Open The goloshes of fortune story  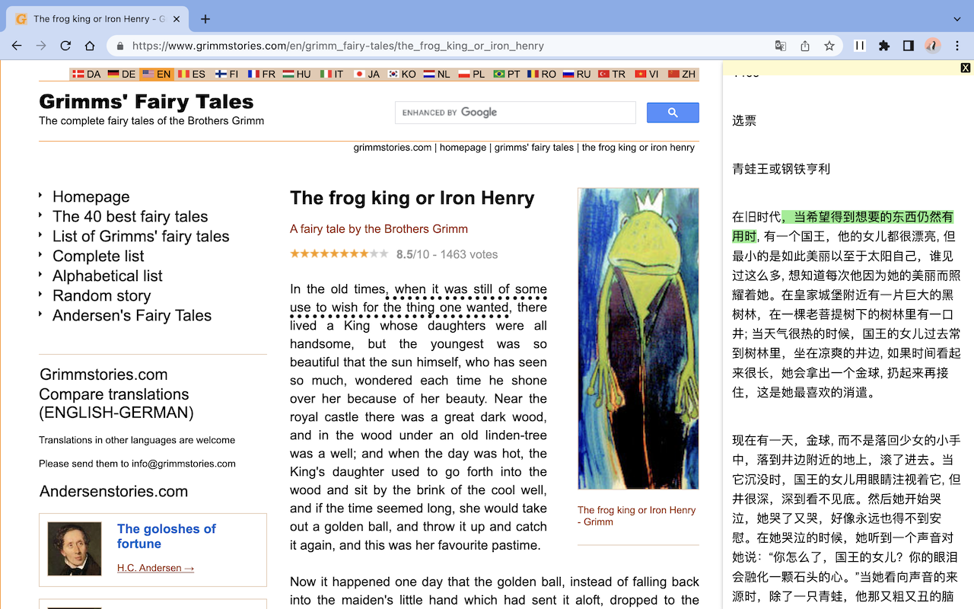[167, 536]
